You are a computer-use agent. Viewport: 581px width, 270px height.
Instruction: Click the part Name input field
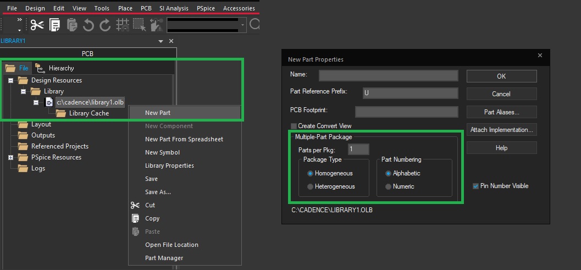tap(388, 75)
